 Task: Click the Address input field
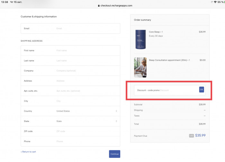[x=70, y=81]
